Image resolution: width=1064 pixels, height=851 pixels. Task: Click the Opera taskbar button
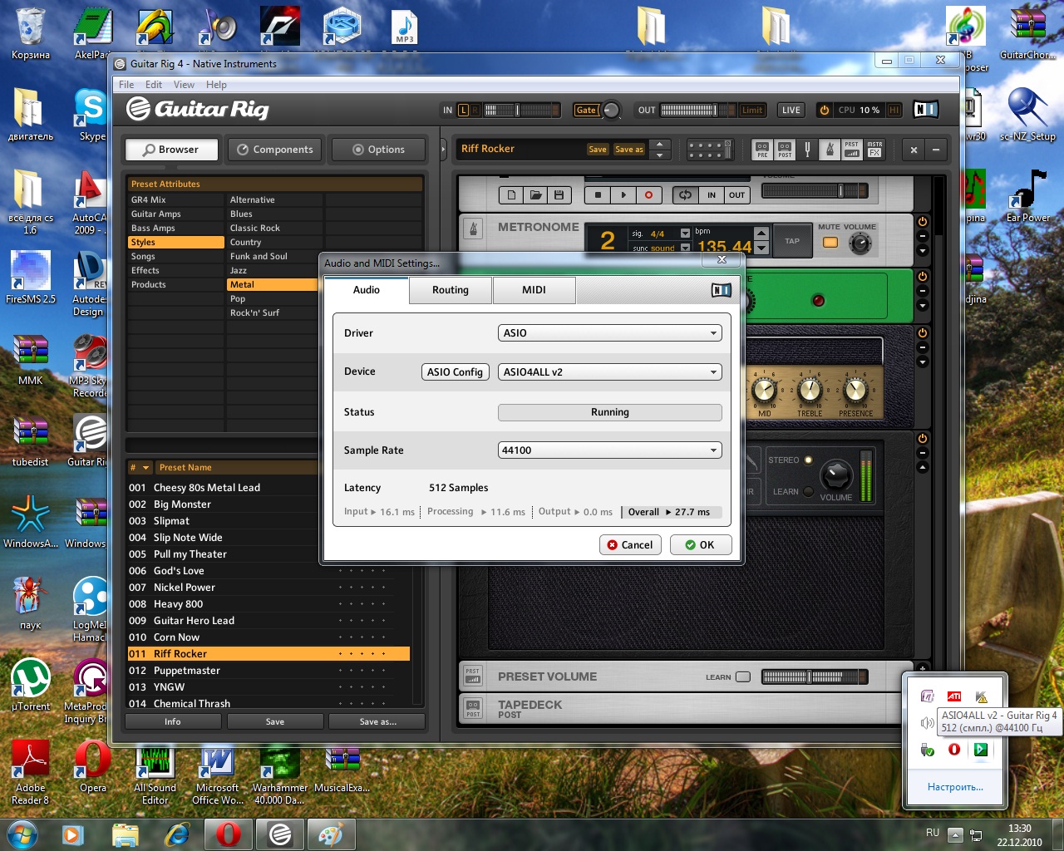229,834
